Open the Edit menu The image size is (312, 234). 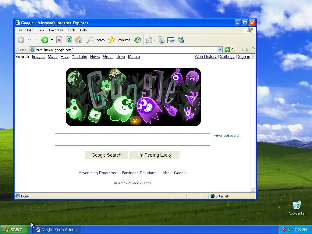[30, 30]
